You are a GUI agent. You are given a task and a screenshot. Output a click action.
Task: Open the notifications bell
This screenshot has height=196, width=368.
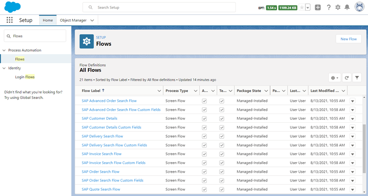[347, 7]
